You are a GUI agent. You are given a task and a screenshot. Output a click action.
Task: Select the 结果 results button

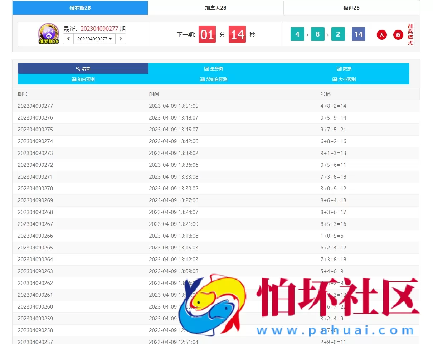point(83,68)
